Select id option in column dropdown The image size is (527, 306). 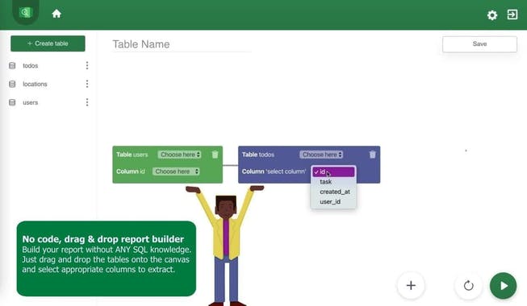[333, 172]
